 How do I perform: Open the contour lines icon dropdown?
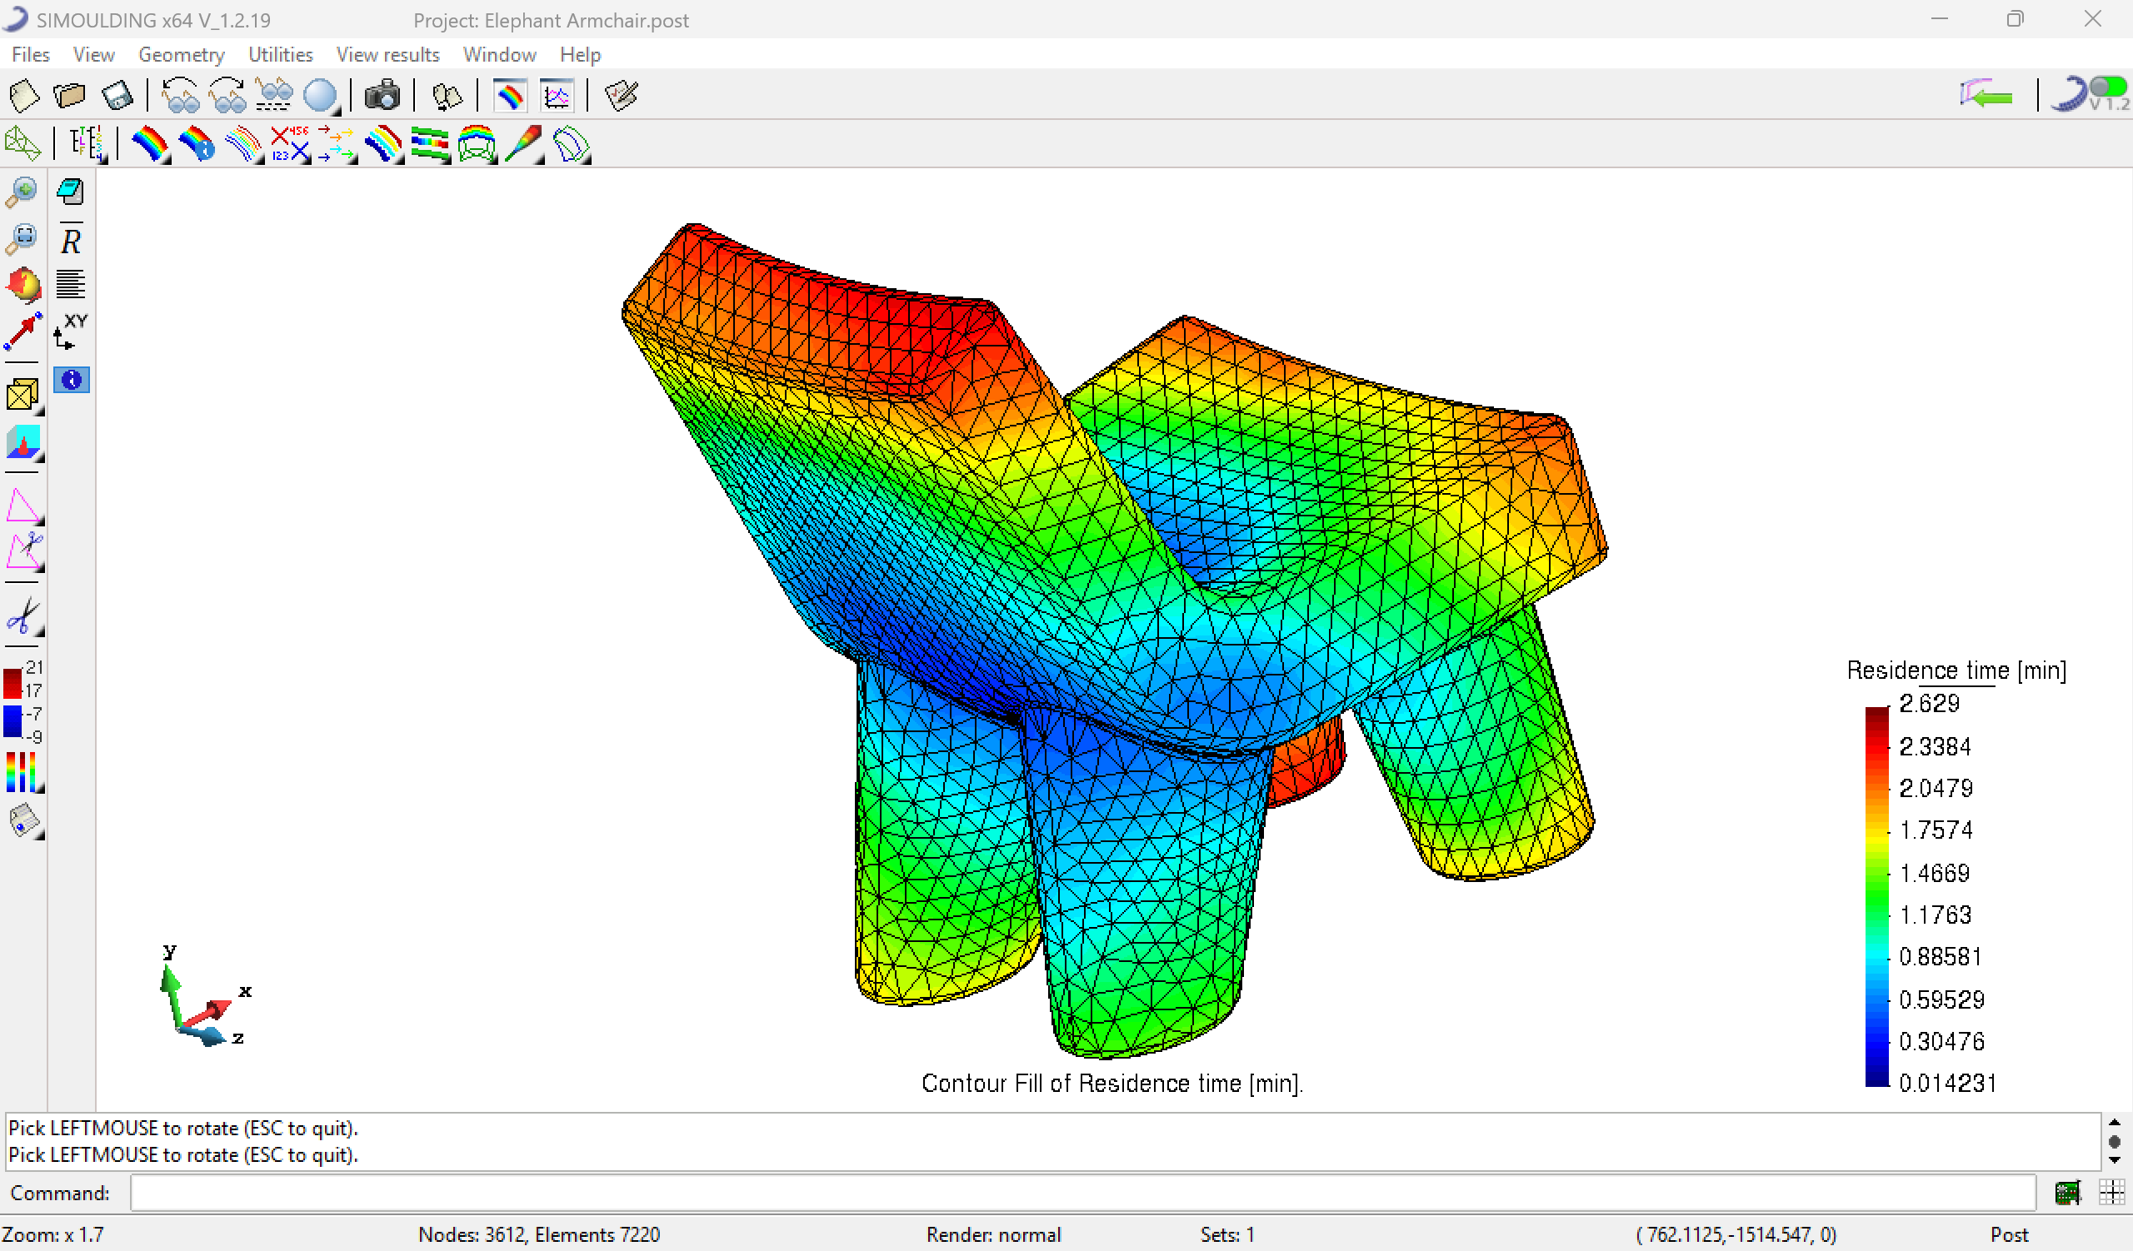pos(244,144)
